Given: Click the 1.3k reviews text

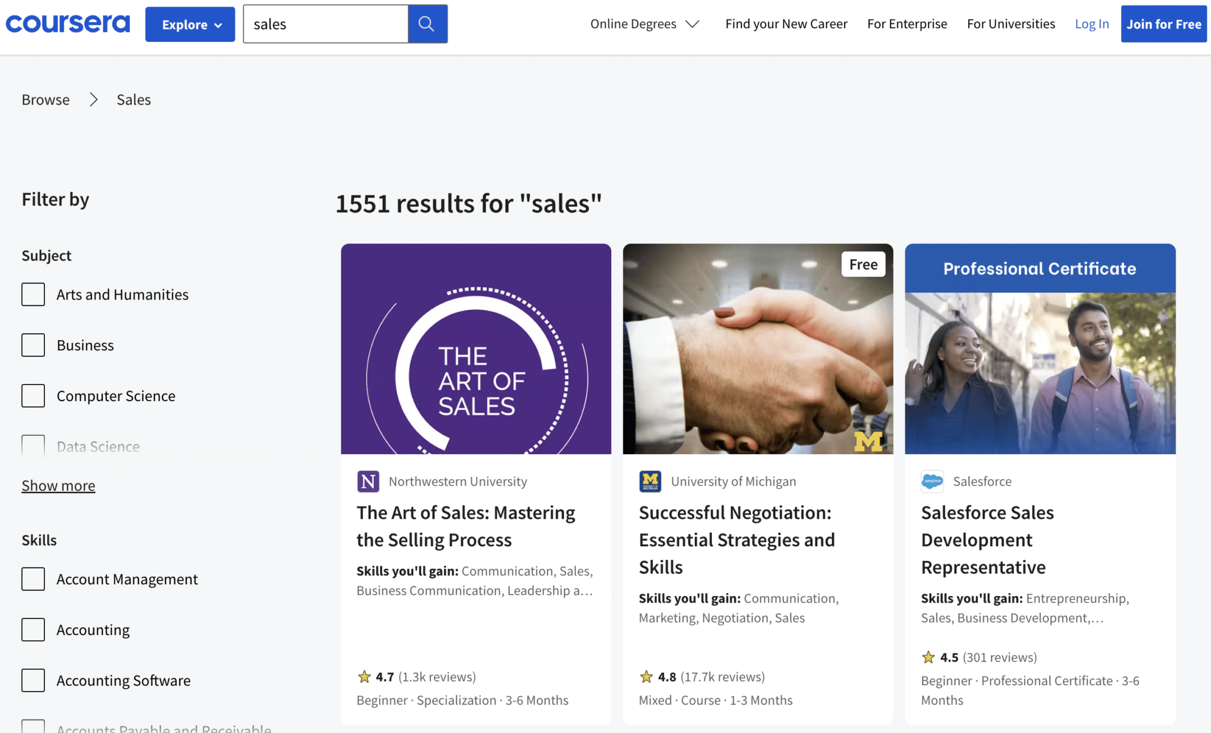Looking at the screenshot, I should point(437,677).
